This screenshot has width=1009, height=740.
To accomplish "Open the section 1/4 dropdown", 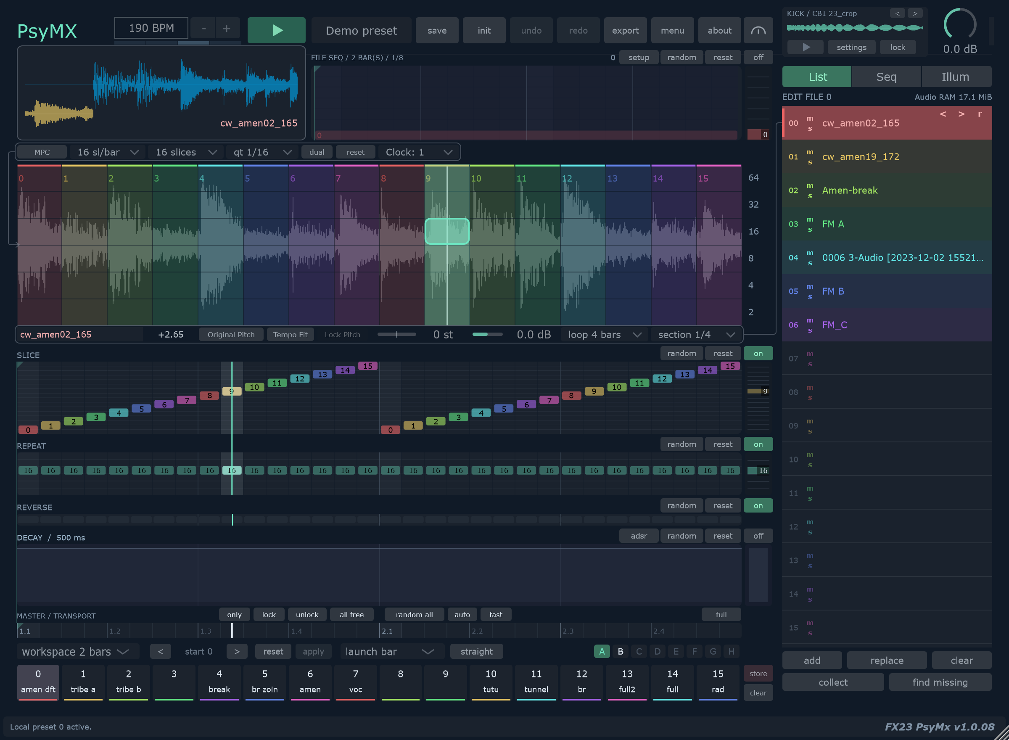I will pos(696,335).
